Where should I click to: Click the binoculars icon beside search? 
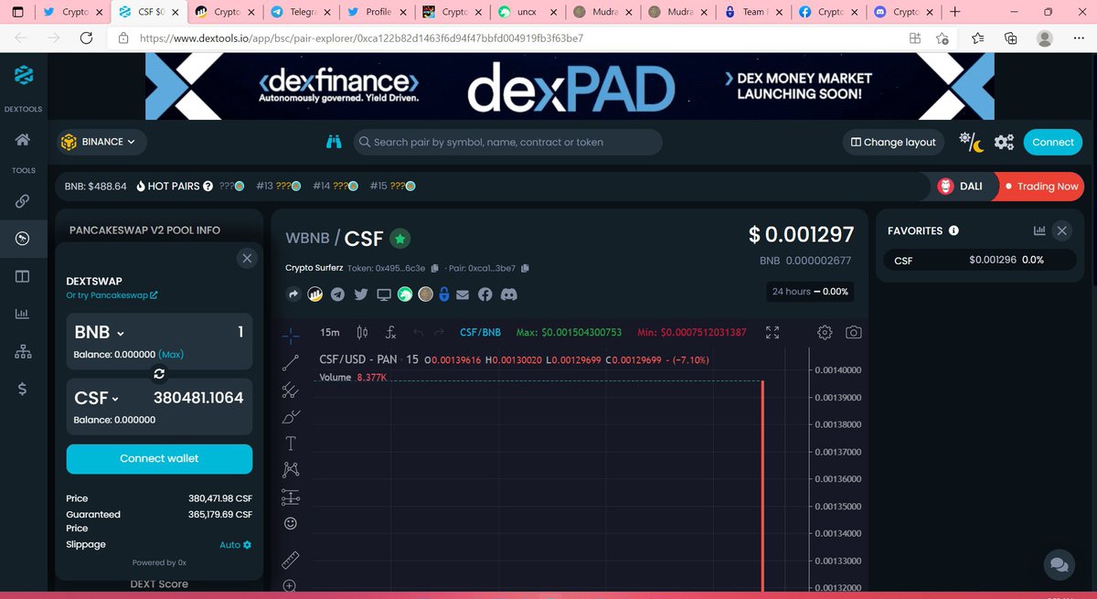(334, 142)
